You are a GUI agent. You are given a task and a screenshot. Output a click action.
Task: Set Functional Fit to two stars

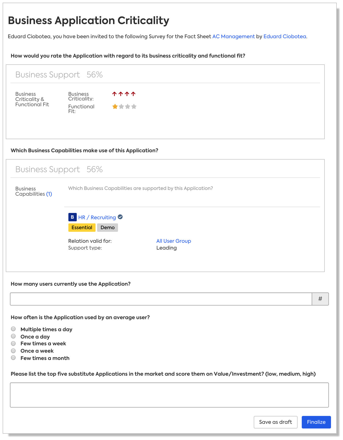tap(121, 106)
